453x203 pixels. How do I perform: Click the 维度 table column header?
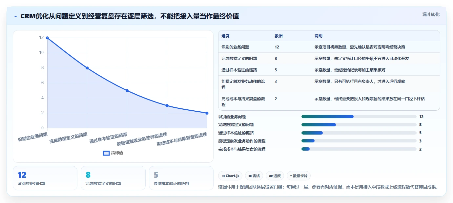point(226,36)
